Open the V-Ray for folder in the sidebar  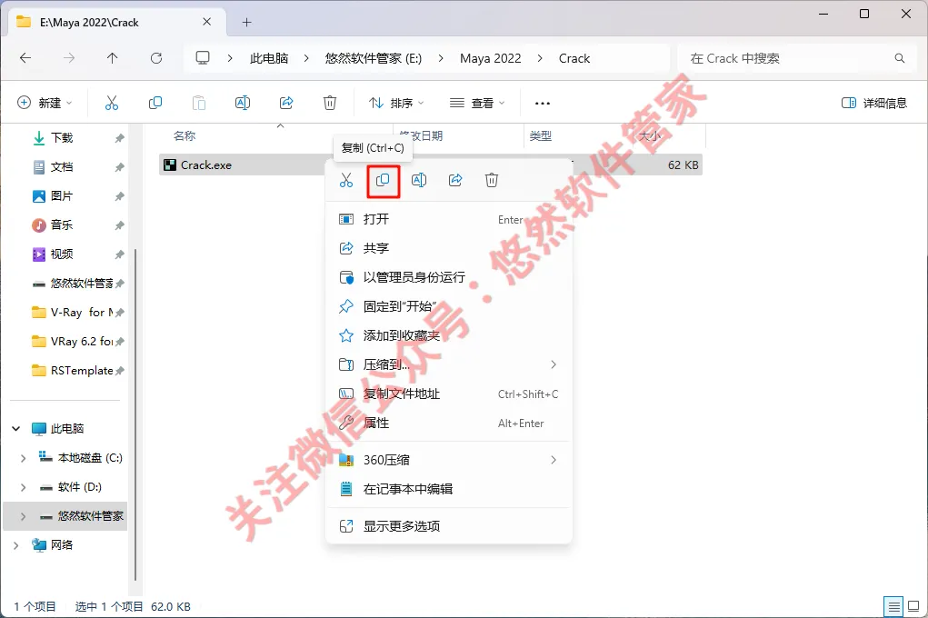[x=77, y=312]
